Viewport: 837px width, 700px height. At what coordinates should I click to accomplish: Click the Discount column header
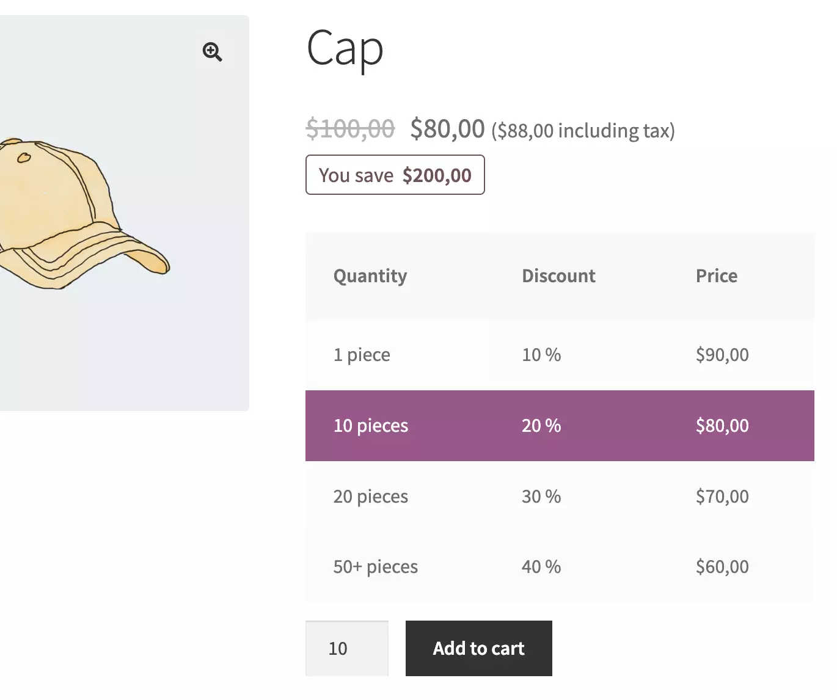pos(558,276)
